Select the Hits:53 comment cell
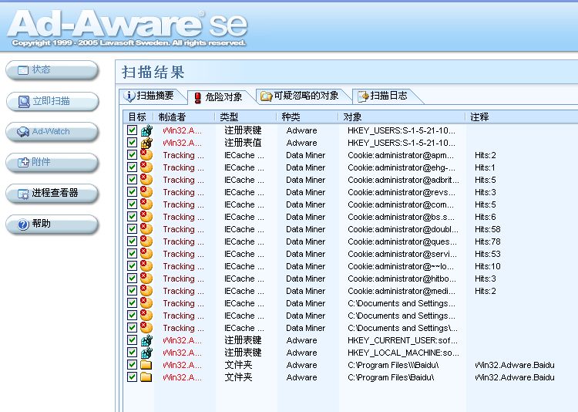This screenshot has height=412, width=578. coord(487,254)
